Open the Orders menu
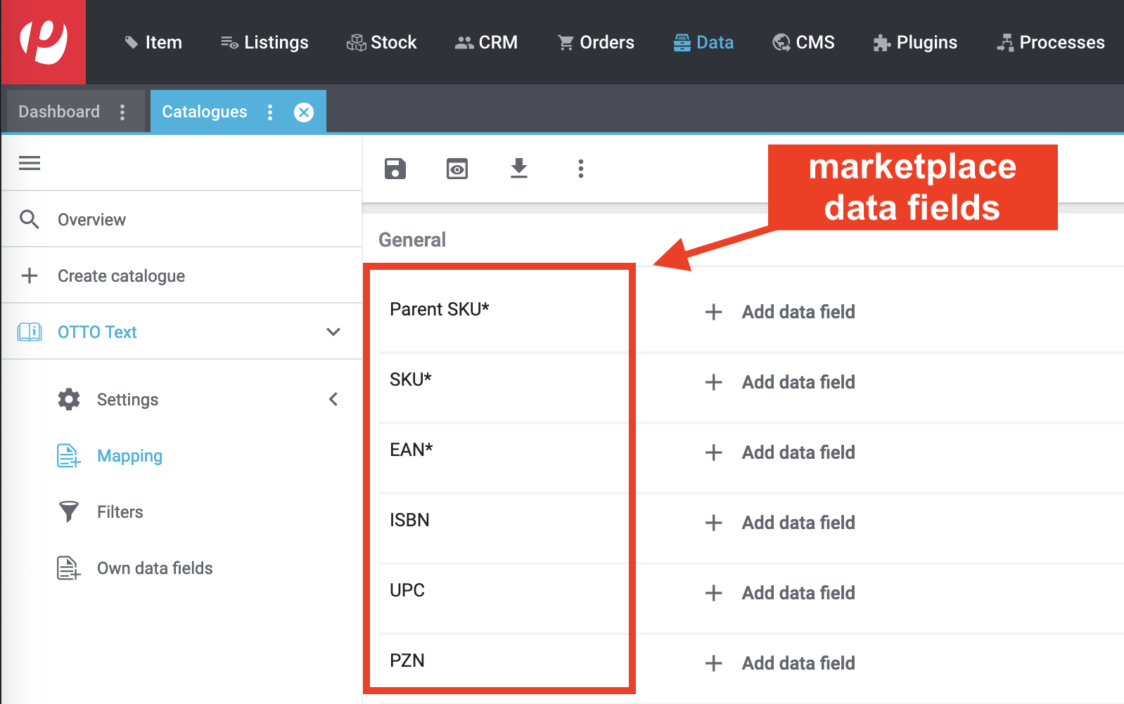Viewport: 1124px width, 704px height. click(x=596, y=42)
